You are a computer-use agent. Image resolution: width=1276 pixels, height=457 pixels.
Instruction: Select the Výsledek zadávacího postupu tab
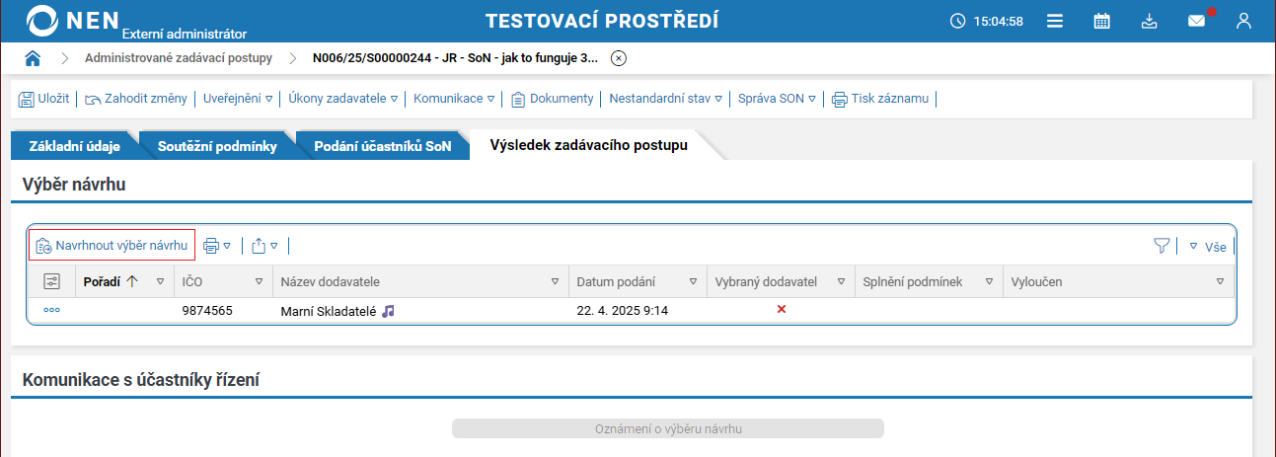point(589,145)
